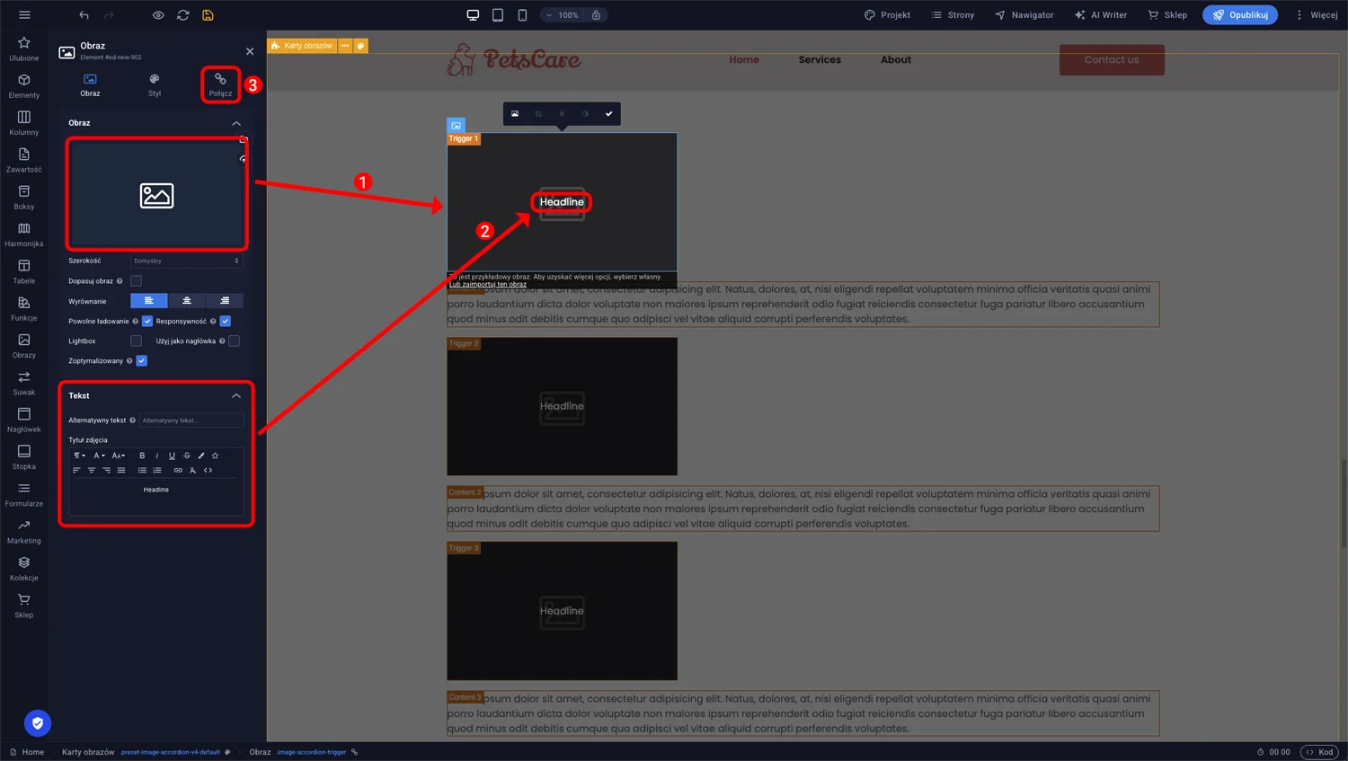1348x761 pixels.
Task: Open the preview eye icon
Action: (x=158, y=15)
